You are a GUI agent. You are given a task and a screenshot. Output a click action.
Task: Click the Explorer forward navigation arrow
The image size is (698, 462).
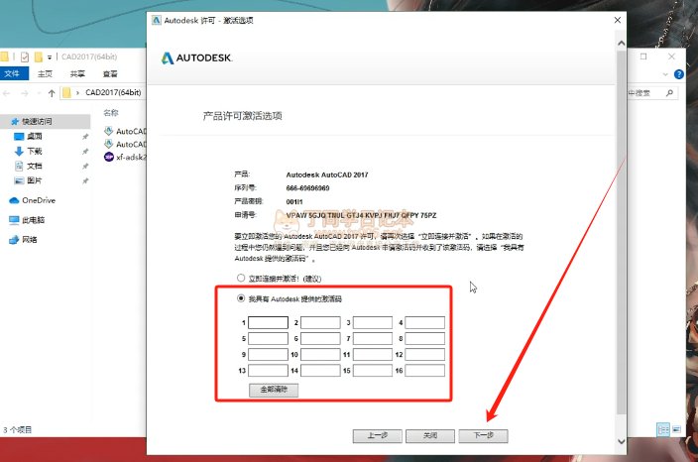25,93
